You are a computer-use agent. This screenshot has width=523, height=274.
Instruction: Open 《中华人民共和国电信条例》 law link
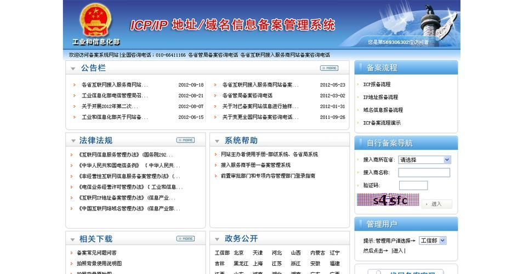pyautogui.click(x=128, y=165)
